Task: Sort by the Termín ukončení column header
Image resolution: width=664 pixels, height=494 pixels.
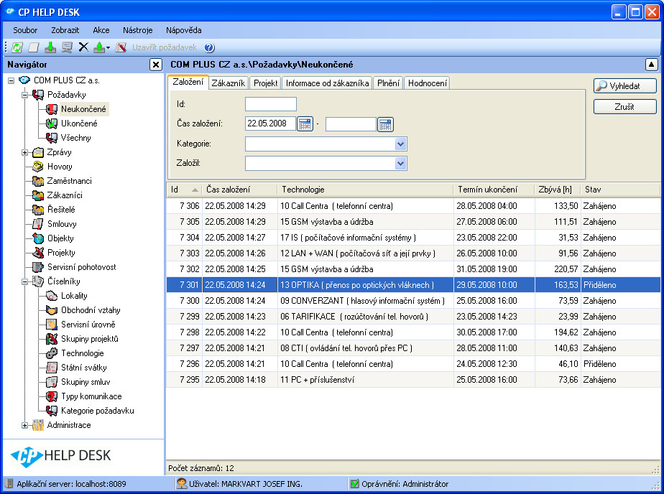Action: [494, 190]
